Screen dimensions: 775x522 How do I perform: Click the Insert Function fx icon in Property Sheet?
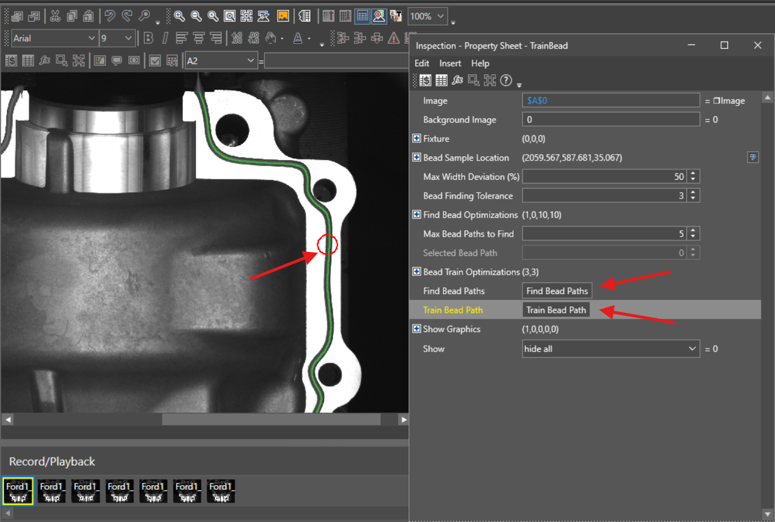pos(457,80)
